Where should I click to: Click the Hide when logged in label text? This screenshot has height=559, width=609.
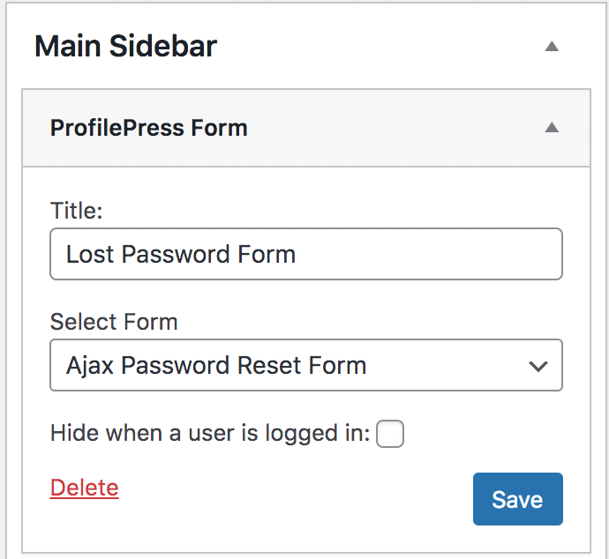coord(209,434)
